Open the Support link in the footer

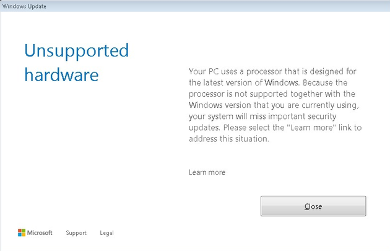(x=76, y=233)
